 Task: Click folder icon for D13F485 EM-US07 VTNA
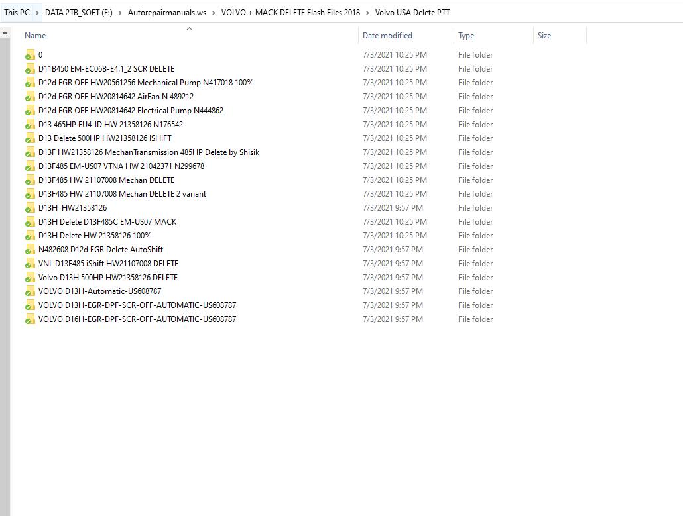click(x=30, y=166)
